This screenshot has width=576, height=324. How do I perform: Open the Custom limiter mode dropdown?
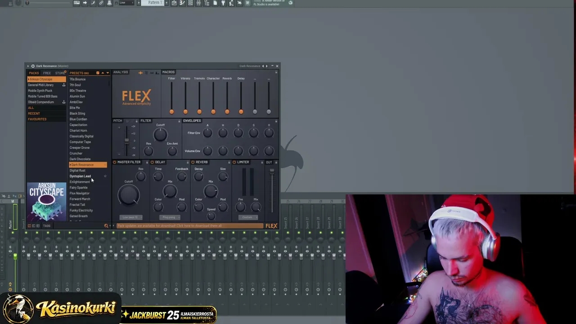coord(247,218)
